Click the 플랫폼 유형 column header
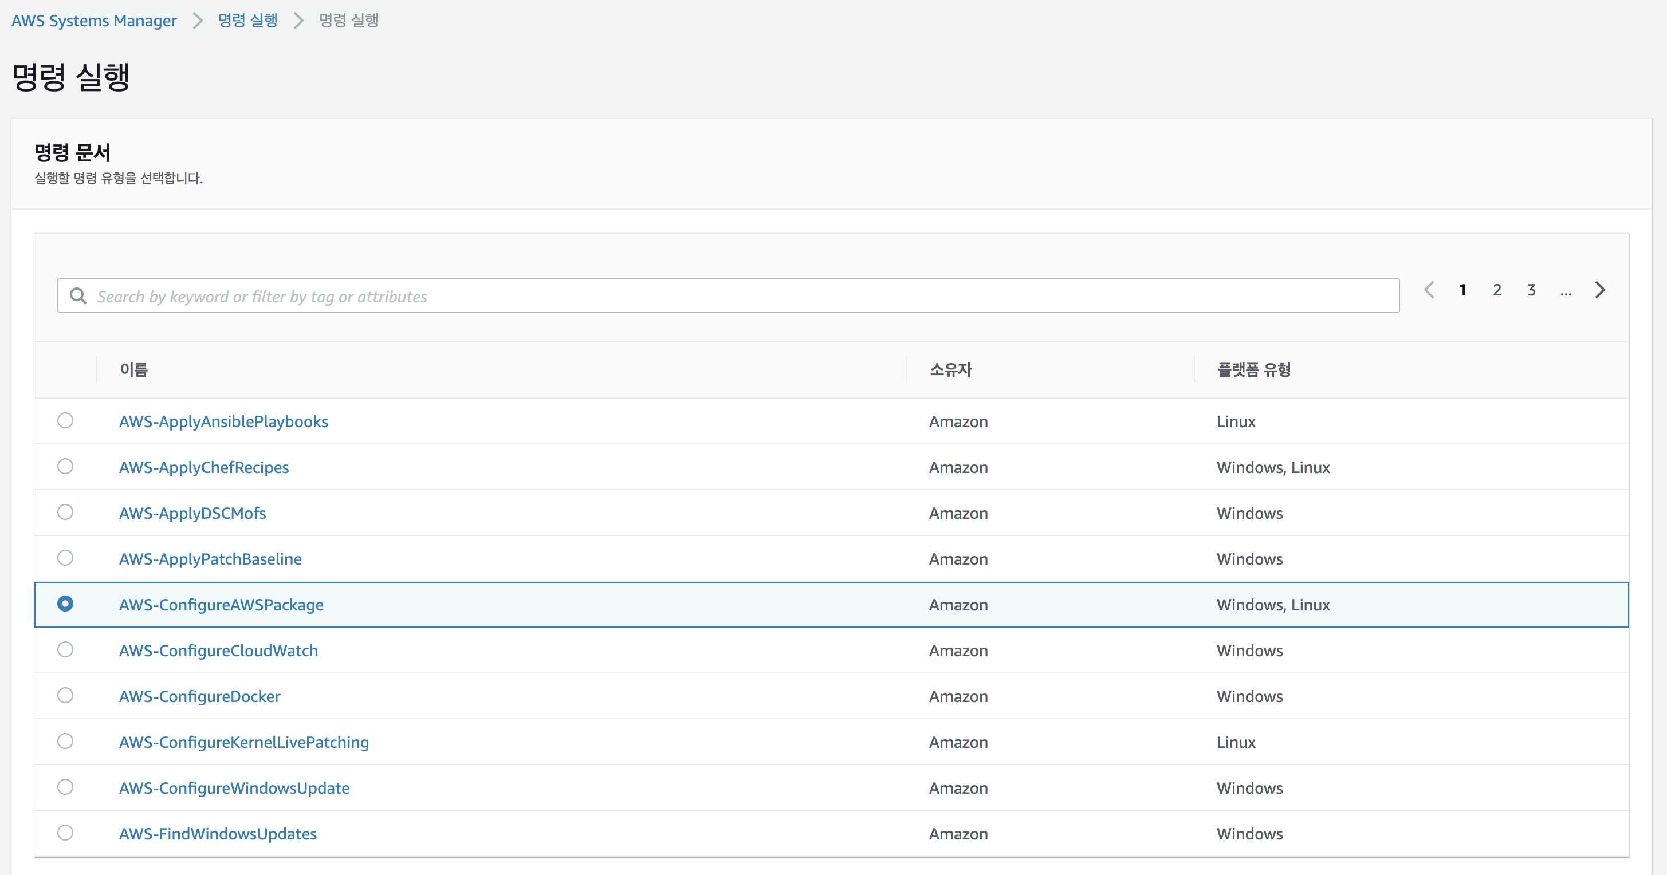1667x875 pixels. point(1253,369)
